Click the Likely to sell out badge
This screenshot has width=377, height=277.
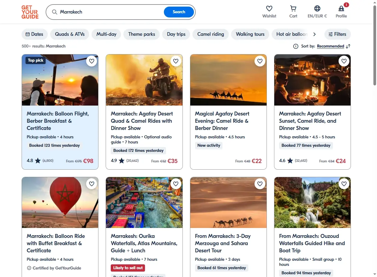click(128, 268)
